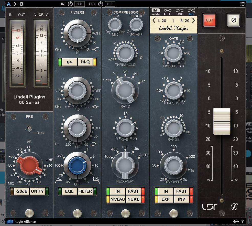Open help with the question mark

tap(242, 221)
